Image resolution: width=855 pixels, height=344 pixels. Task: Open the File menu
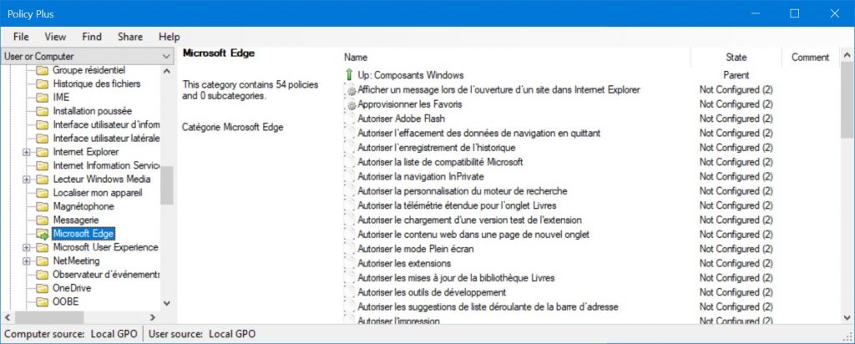pos(21,37)
